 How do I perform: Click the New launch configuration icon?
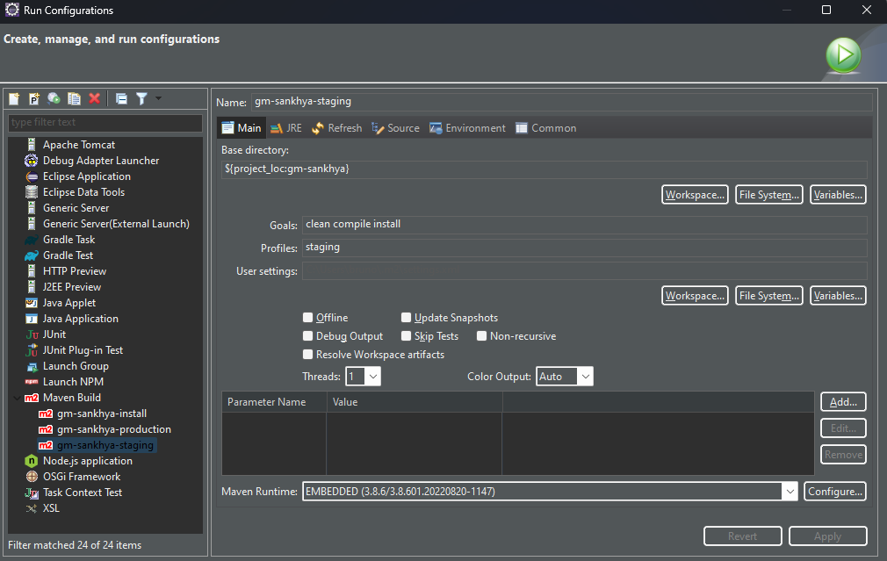(14, 99)
